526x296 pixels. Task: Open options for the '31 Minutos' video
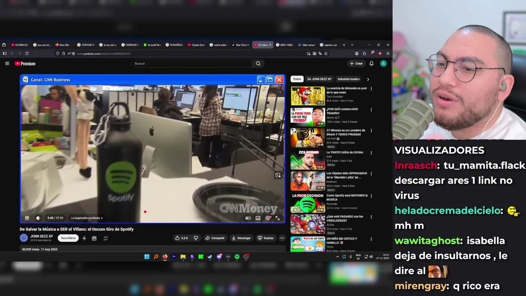click(371, 131)
